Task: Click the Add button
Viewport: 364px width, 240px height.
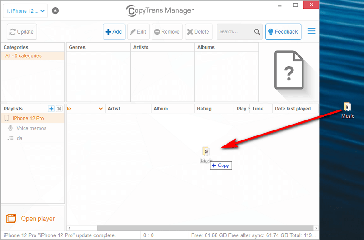Action: tap(114, 31)
